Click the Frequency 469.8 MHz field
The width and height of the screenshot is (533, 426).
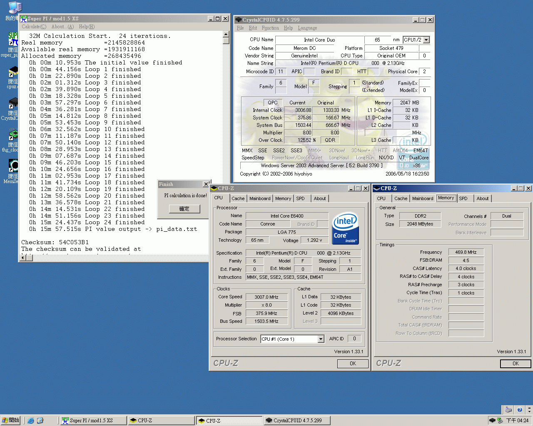(466, 252)
